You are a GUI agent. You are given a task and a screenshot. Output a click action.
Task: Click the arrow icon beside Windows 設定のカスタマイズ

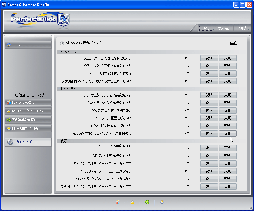tap(62, 43)
